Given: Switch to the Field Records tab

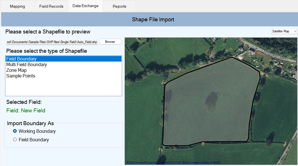Looking at the screenshot, I should [51, 6].
